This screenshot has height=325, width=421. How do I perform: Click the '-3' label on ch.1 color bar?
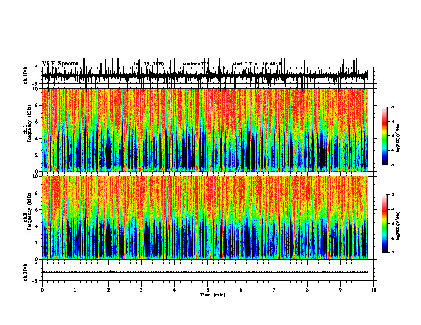click(392, 107)
